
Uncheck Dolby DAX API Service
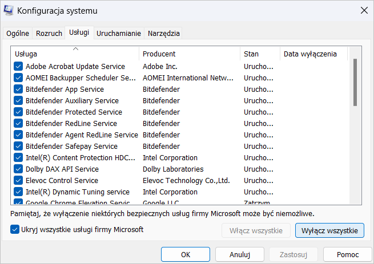[18, 169]
